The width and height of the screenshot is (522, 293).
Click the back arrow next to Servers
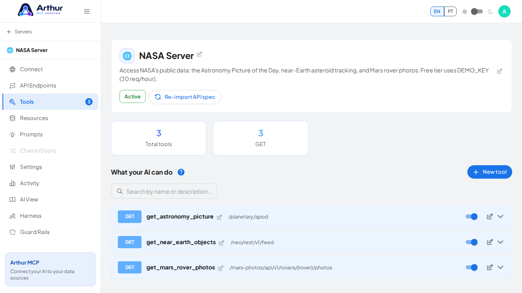click(9, 32)
